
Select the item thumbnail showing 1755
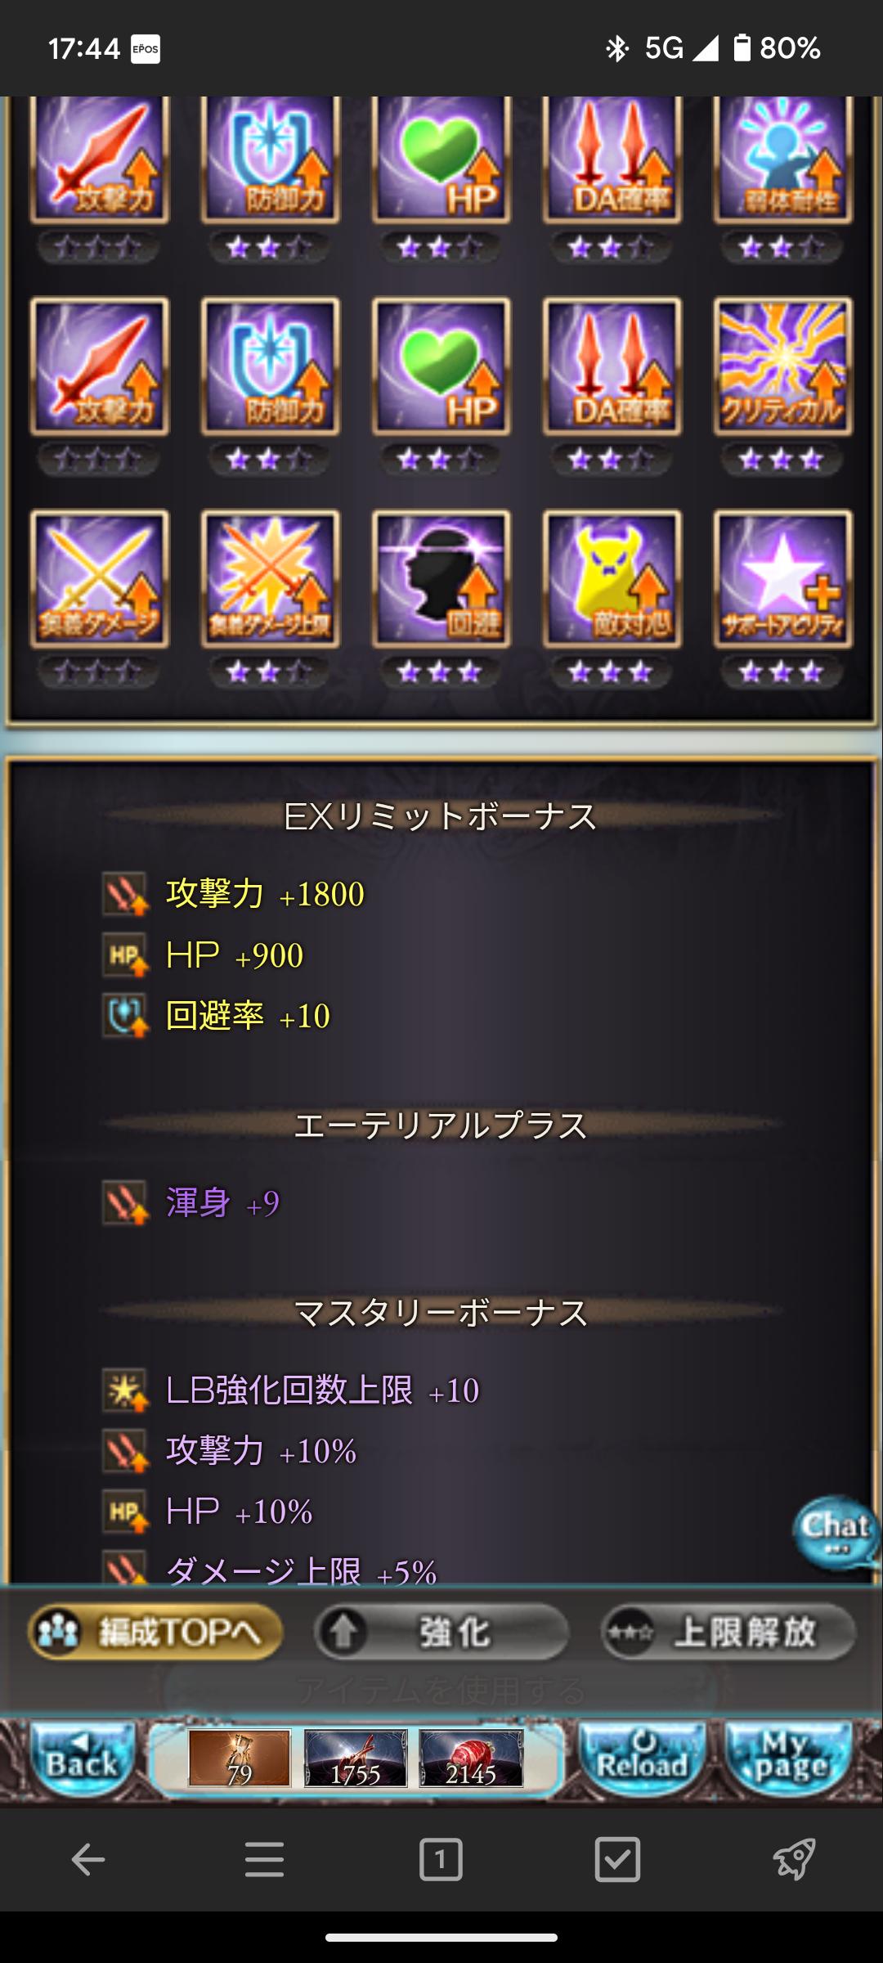356,1759
